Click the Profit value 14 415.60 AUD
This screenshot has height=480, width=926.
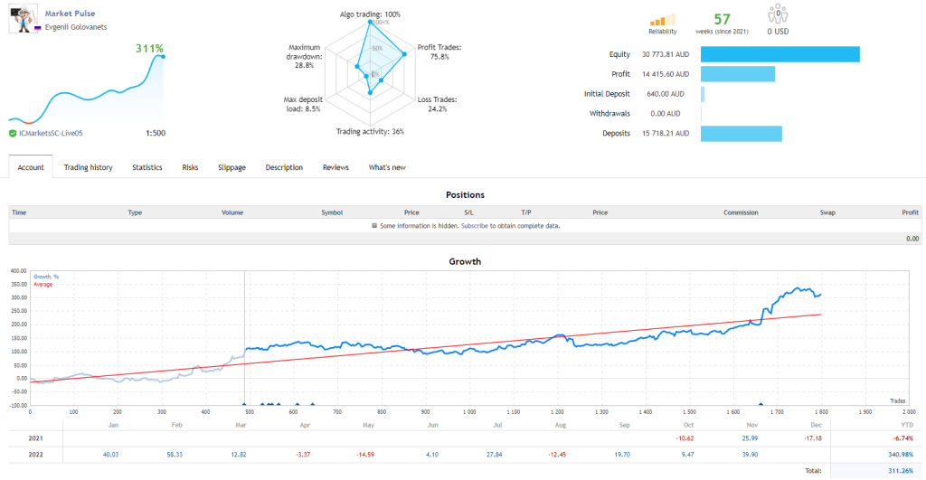coord(666,74)
